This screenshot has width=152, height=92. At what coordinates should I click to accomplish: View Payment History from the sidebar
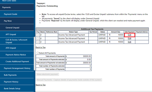pos(17,82)
